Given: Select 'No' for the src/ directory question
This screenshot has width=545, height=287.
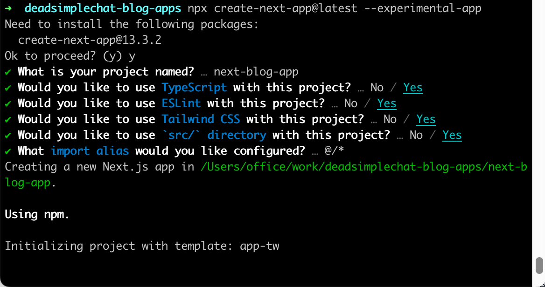Looking at the screenshot, I should tap(416, 135).
